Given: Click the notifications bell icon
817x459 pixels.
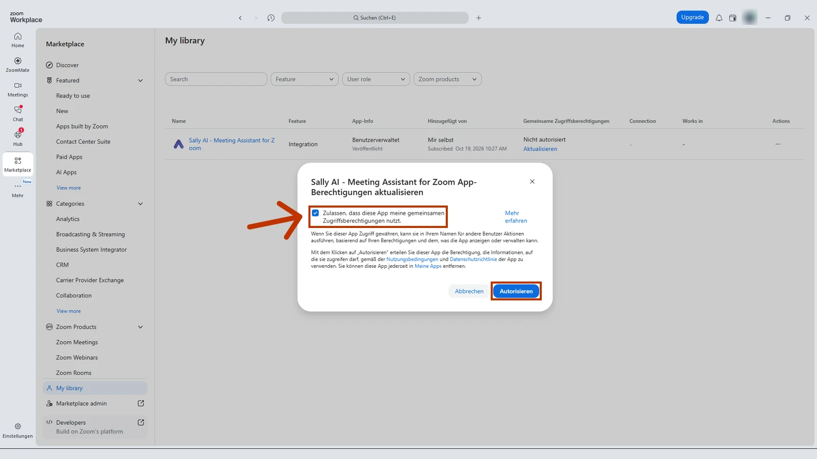Looking at the screenshot, I should [719, 18].
